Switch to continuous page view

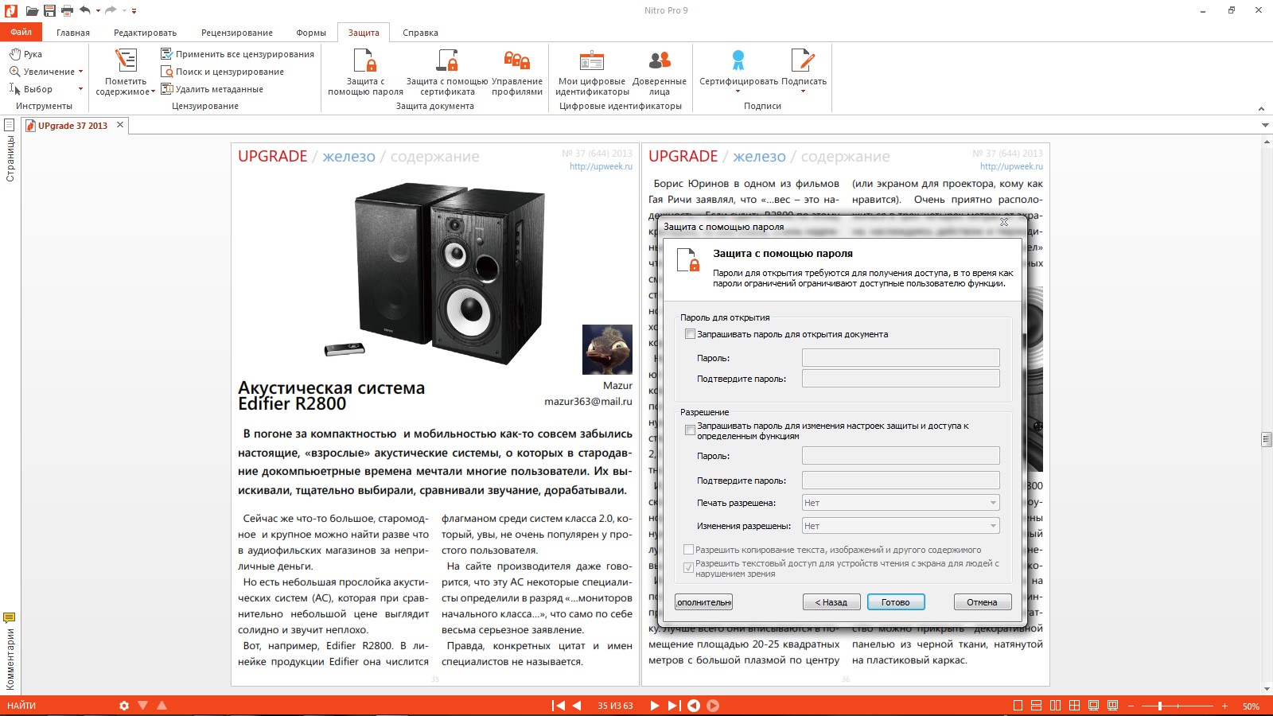[x=1036, y=706]
